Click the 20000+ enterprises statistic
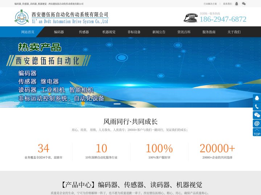 click(217, 148)
